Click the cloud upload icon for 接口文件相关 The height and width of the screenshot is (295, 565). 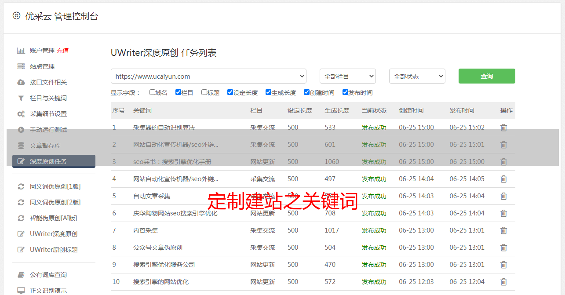21,82
